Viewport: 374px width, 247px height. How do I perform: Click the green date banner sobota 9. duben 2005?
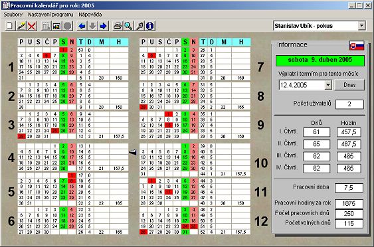click(x=320, y=60)
